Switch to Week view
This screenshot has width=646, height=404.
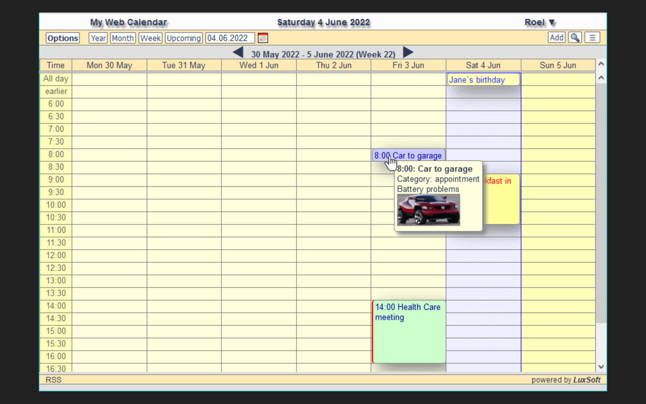tap(150, 38)
